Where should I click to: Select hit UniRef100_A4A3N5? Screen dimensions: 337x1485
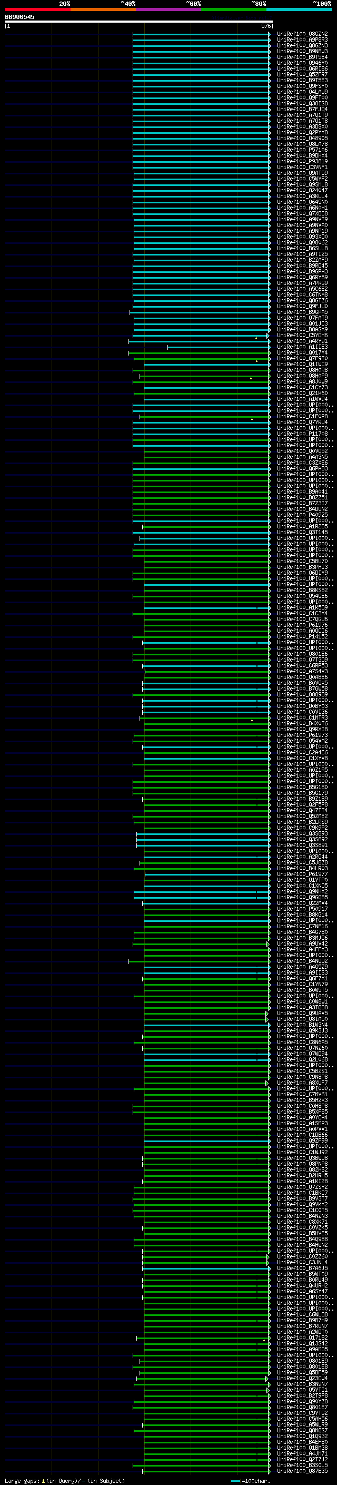[x=302, y=457]
